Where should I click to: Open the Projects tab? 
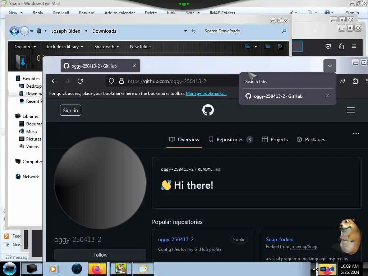click(x=275, y=139)
